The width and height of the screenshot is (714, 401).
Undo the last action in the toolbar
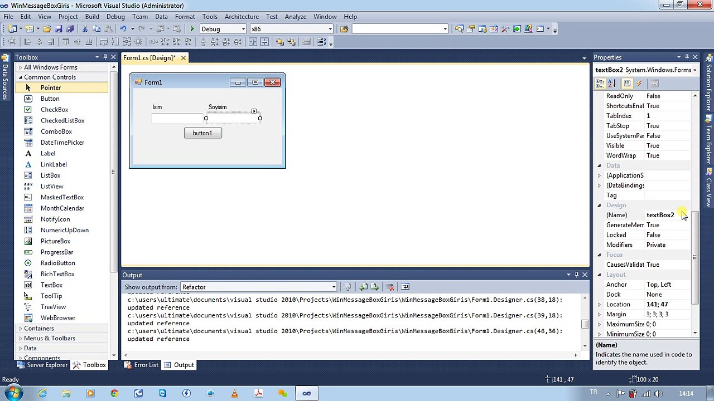tap(123, 29)
